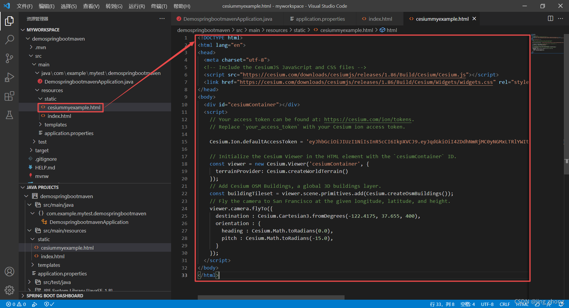Click the cesium.com/ion/tokens link

pos(368,119)
